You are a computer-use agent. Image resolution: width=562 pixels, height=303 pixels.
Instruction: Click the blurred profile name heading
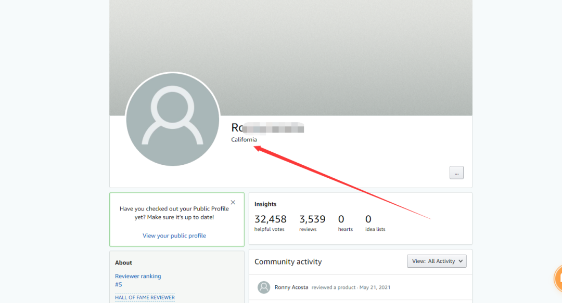[x=267, y=127]
